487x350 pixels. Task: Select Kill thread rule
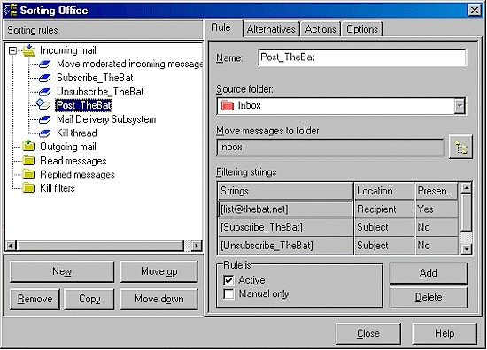click(77, 133)
